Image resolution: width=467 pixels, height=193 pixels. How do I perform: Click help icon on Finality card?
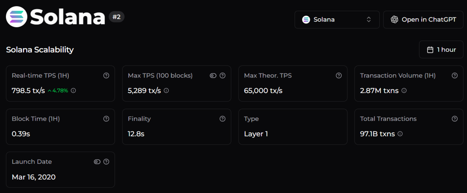[x=223, y=119]
